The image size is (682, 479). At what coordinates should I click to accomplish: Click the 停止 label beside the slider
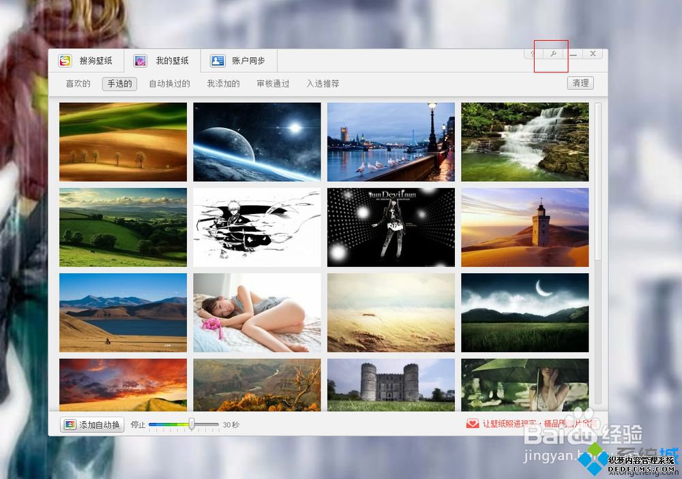coord(138,424)
